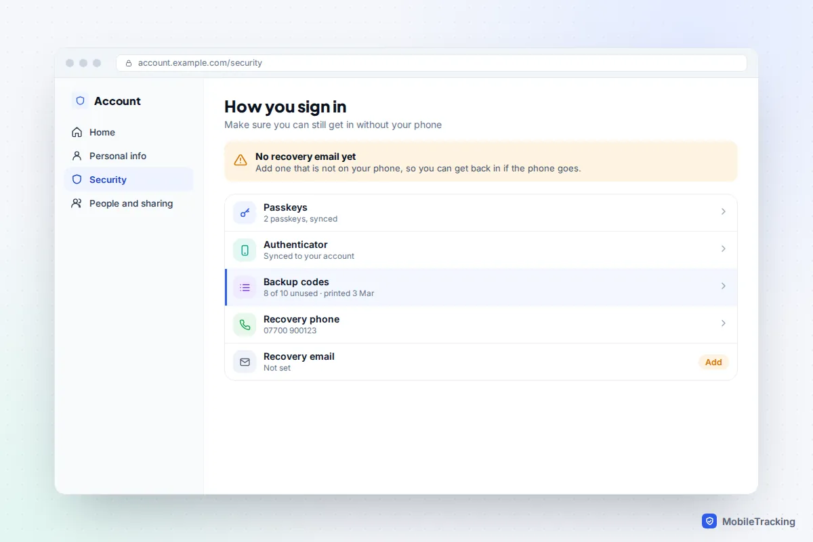This screenshot has height=542, width=813.
Task: Click the Recovery phone handset icon
Action: pyautogui.click(x=245, y=325)
